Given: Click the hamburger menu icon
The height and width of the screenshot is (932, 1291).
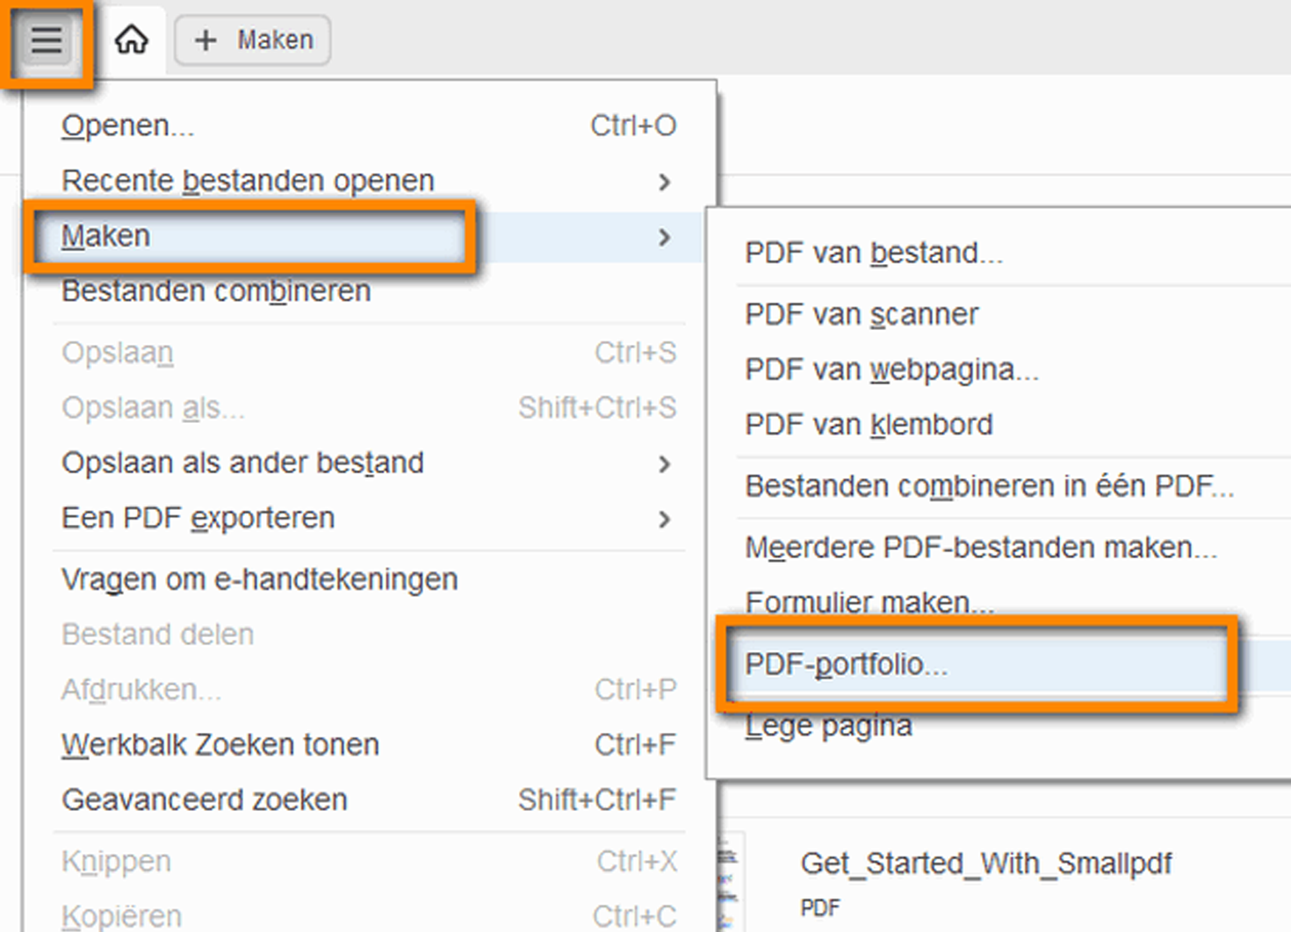Looking at the screenshot, I should pos(47,40).
